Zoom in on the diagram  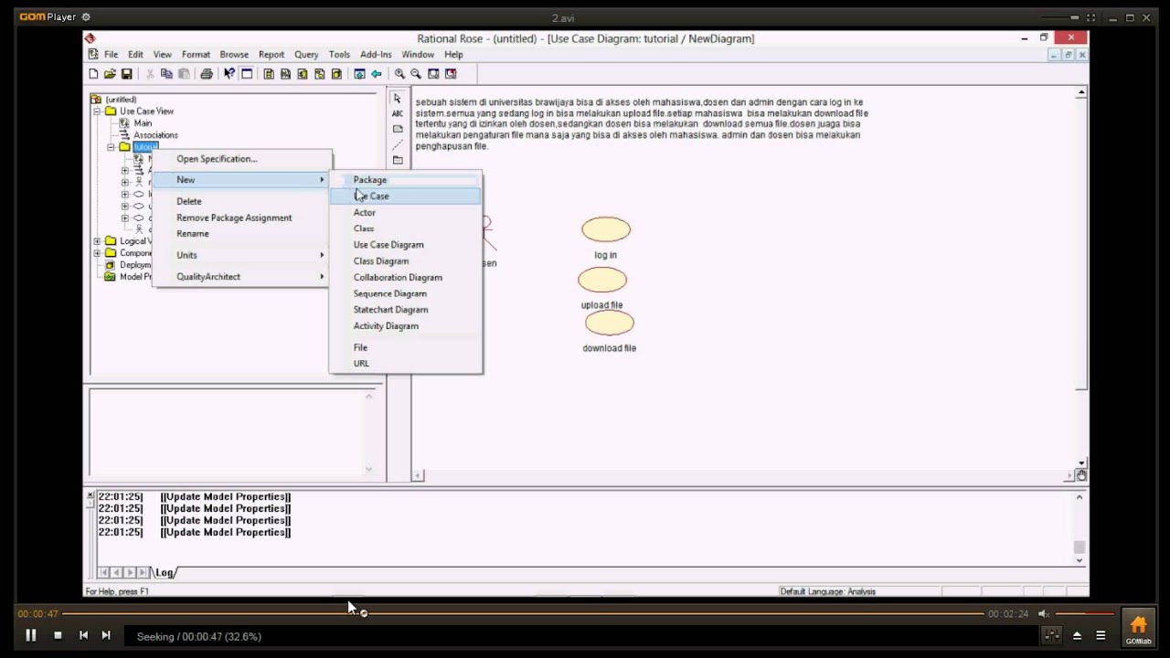(x=399, y=74)
